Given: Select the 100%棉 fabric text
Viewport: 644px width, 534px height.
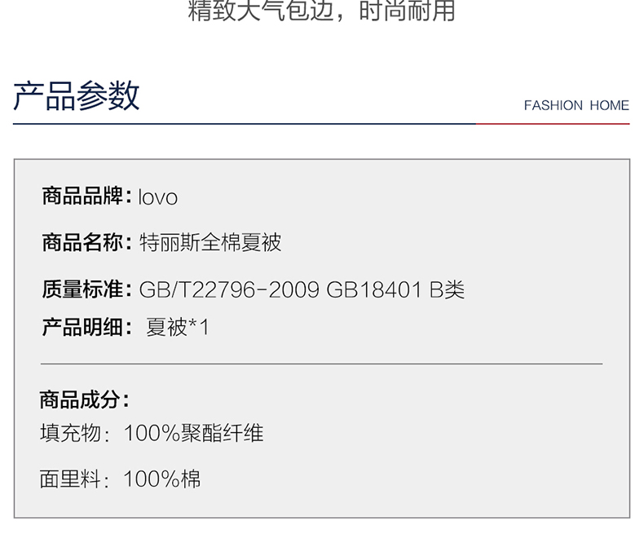Looking at the screenshot, I should point(162,479).
